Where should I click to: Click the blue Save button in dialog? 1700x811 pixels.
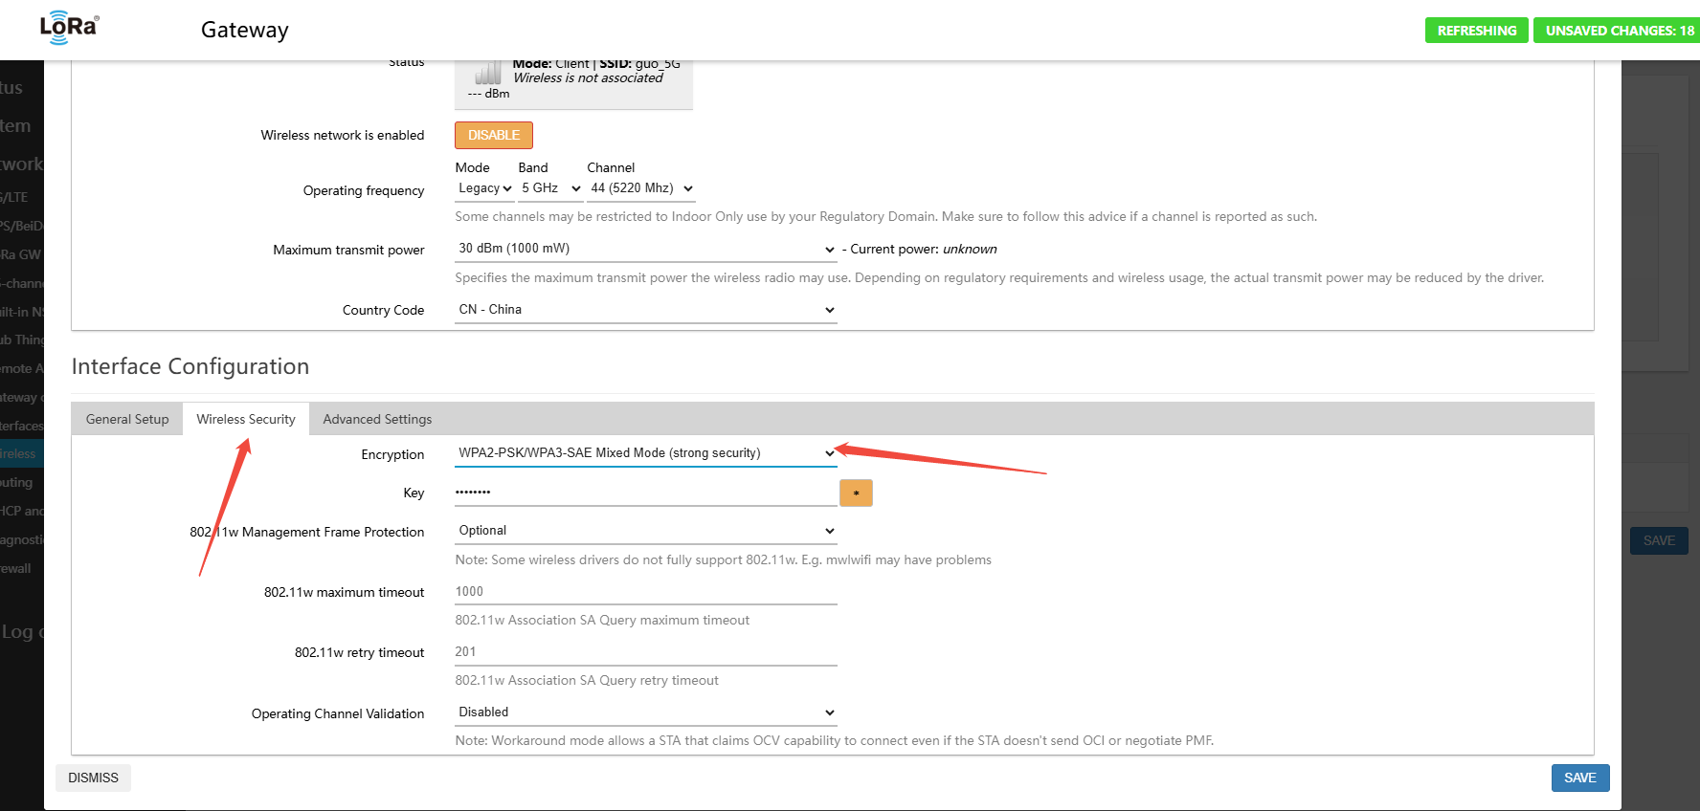click(x=1579, y=778)
